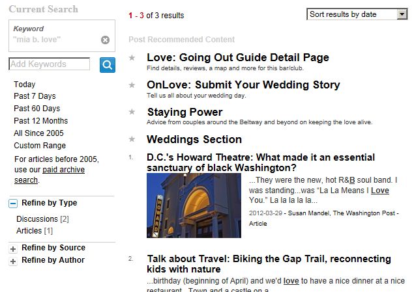Filter results to Today
Viewport: 414px width, 292px height.
(25, 85)
